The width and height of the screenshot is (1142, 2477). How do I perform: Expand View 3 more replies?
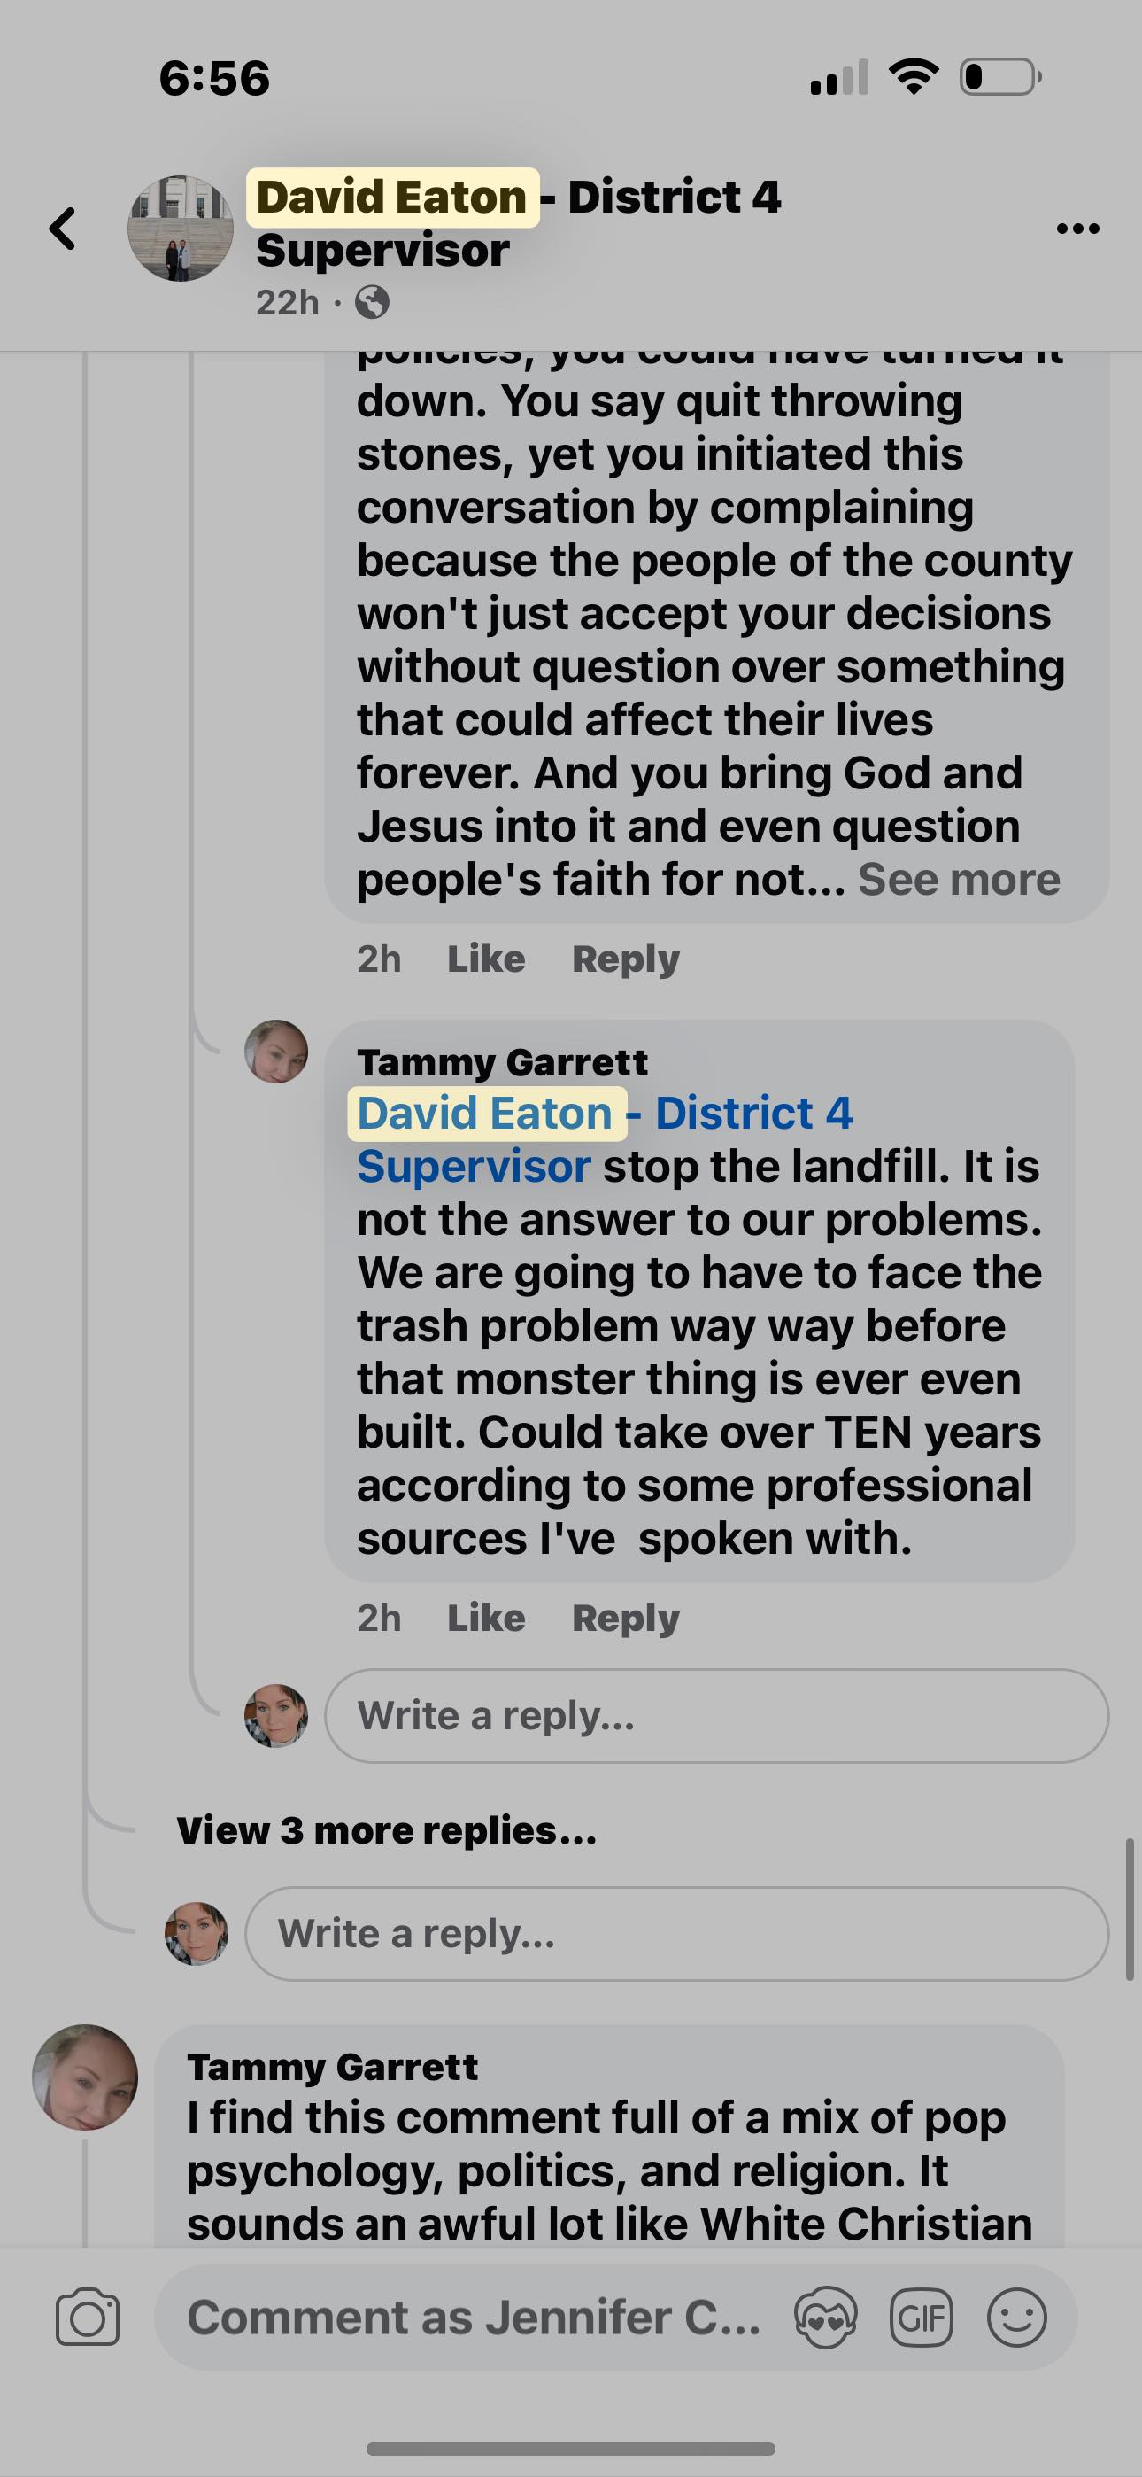pyautogui.click(x=387, y=1831)
